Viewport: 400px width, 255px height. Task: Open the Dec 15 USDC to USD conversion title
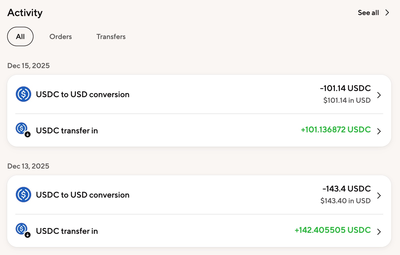point(83,95)
